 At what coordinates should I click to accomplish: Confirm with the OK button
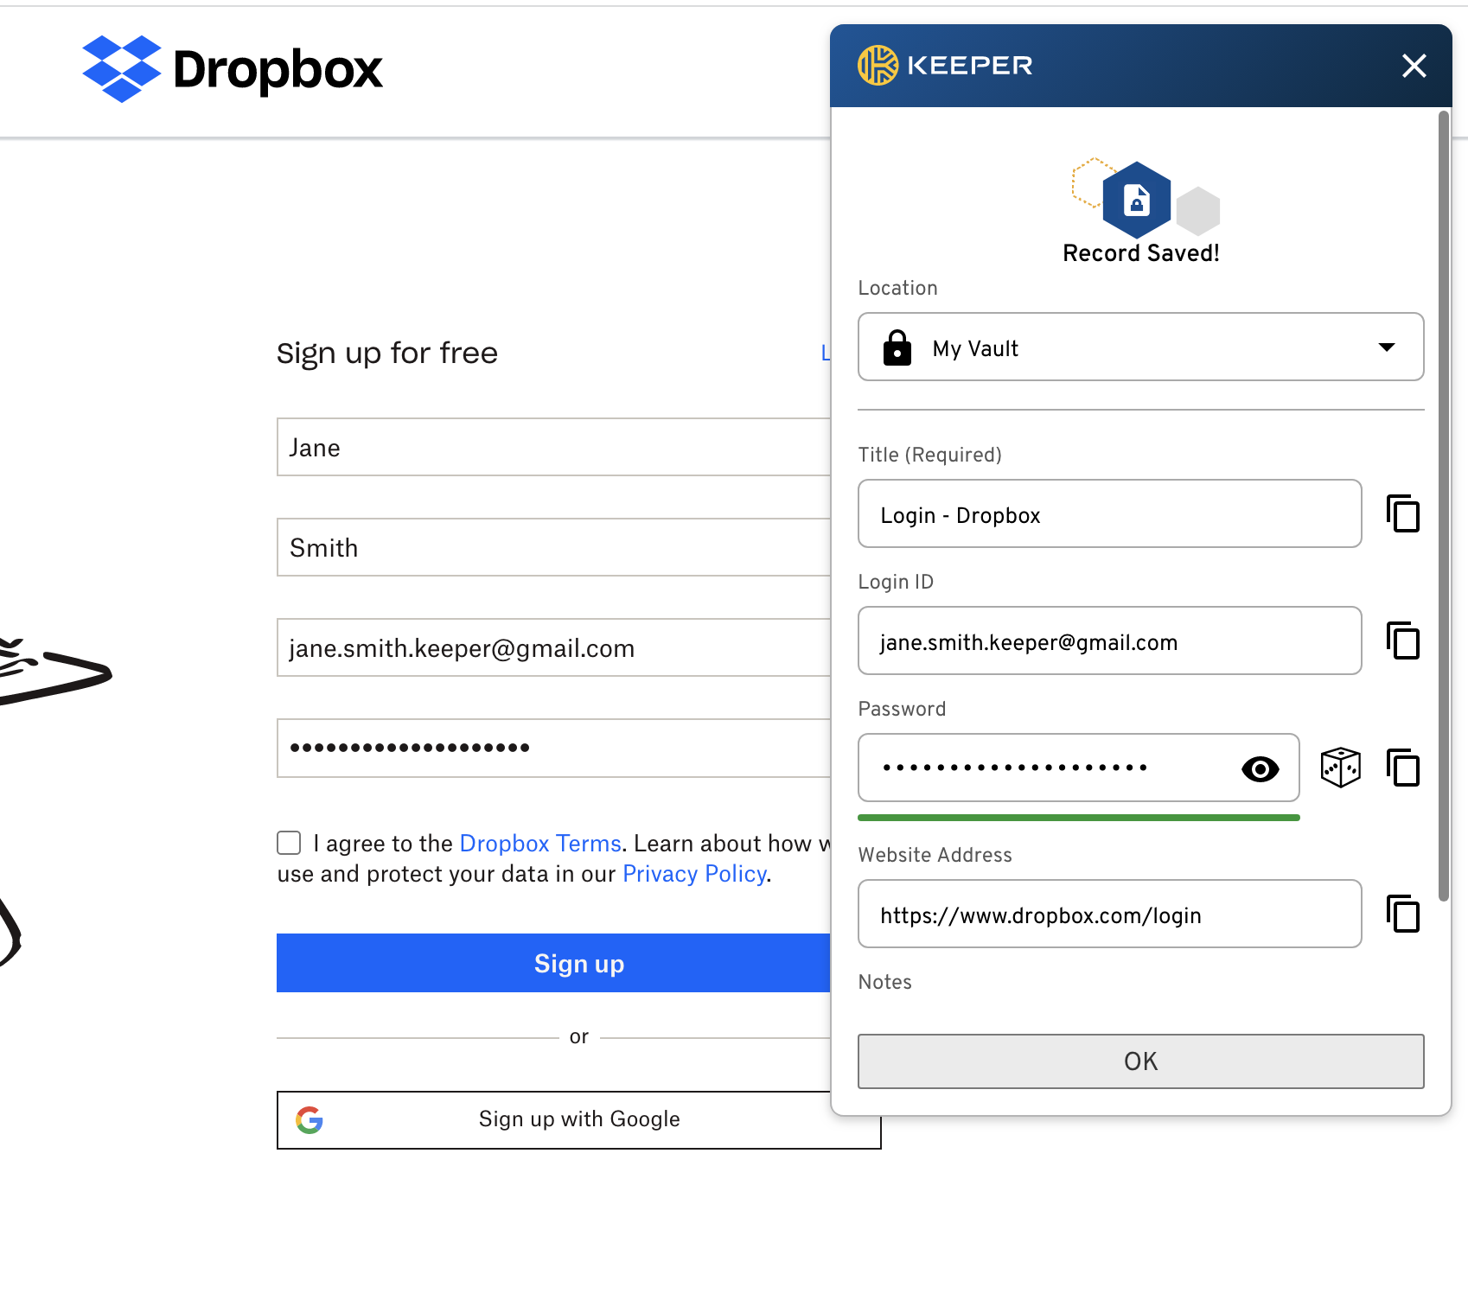coord(1140,1061)
